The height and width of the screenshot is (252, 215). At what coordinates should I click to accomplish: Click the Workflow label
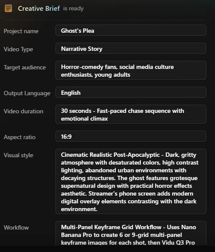point(16,227)
